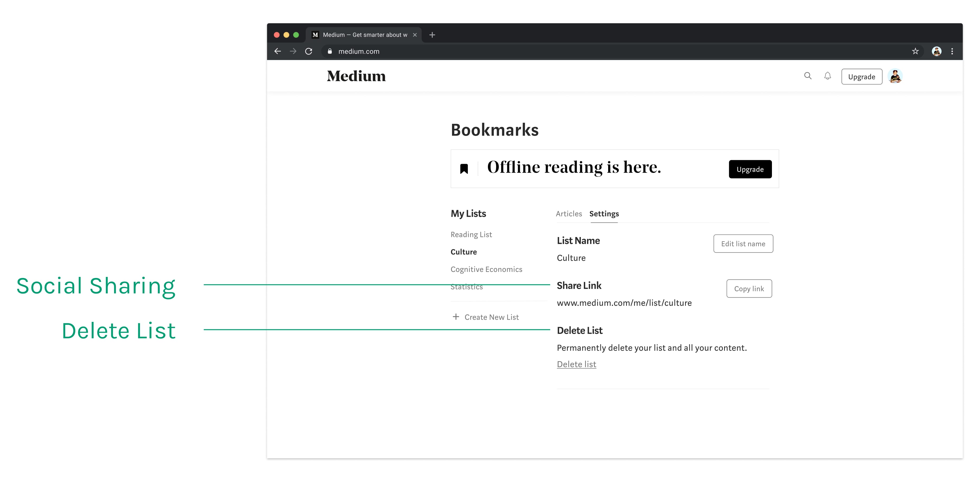Open Chrome three-dot menu

[952, 51]
